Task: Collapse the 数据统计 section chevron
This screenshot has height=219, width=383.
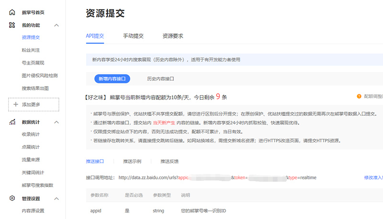Action: [56, 122]
